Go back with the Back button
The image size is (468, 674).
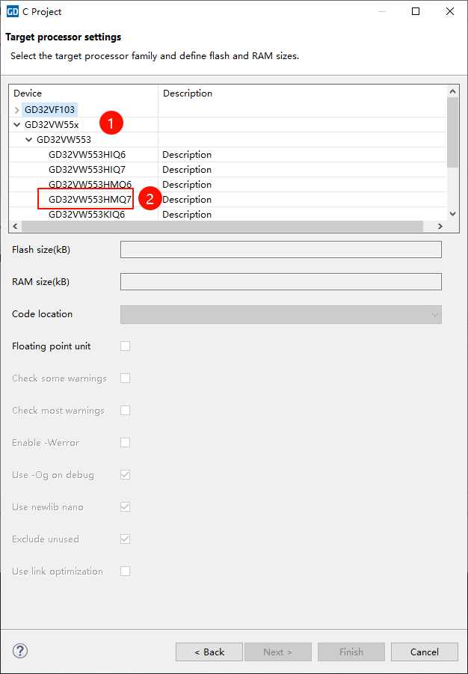209,652
